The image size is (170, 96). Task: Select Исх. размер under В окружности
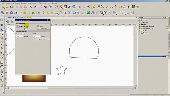[17, 26]
